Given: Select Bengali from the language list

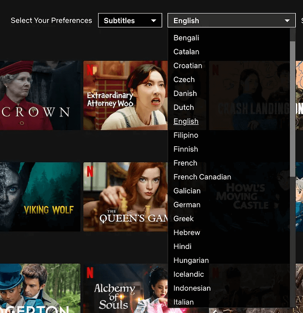Looking at the screenshot, I should (186, 38).
